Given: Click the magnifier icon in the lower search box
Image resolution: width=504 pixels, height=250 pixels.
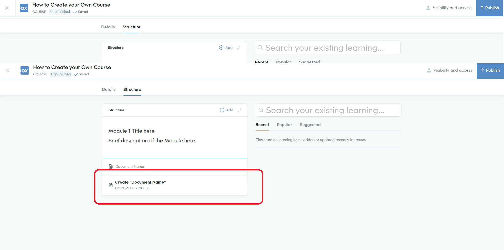Looking at the screenshot, I should [x=261, y=110].
